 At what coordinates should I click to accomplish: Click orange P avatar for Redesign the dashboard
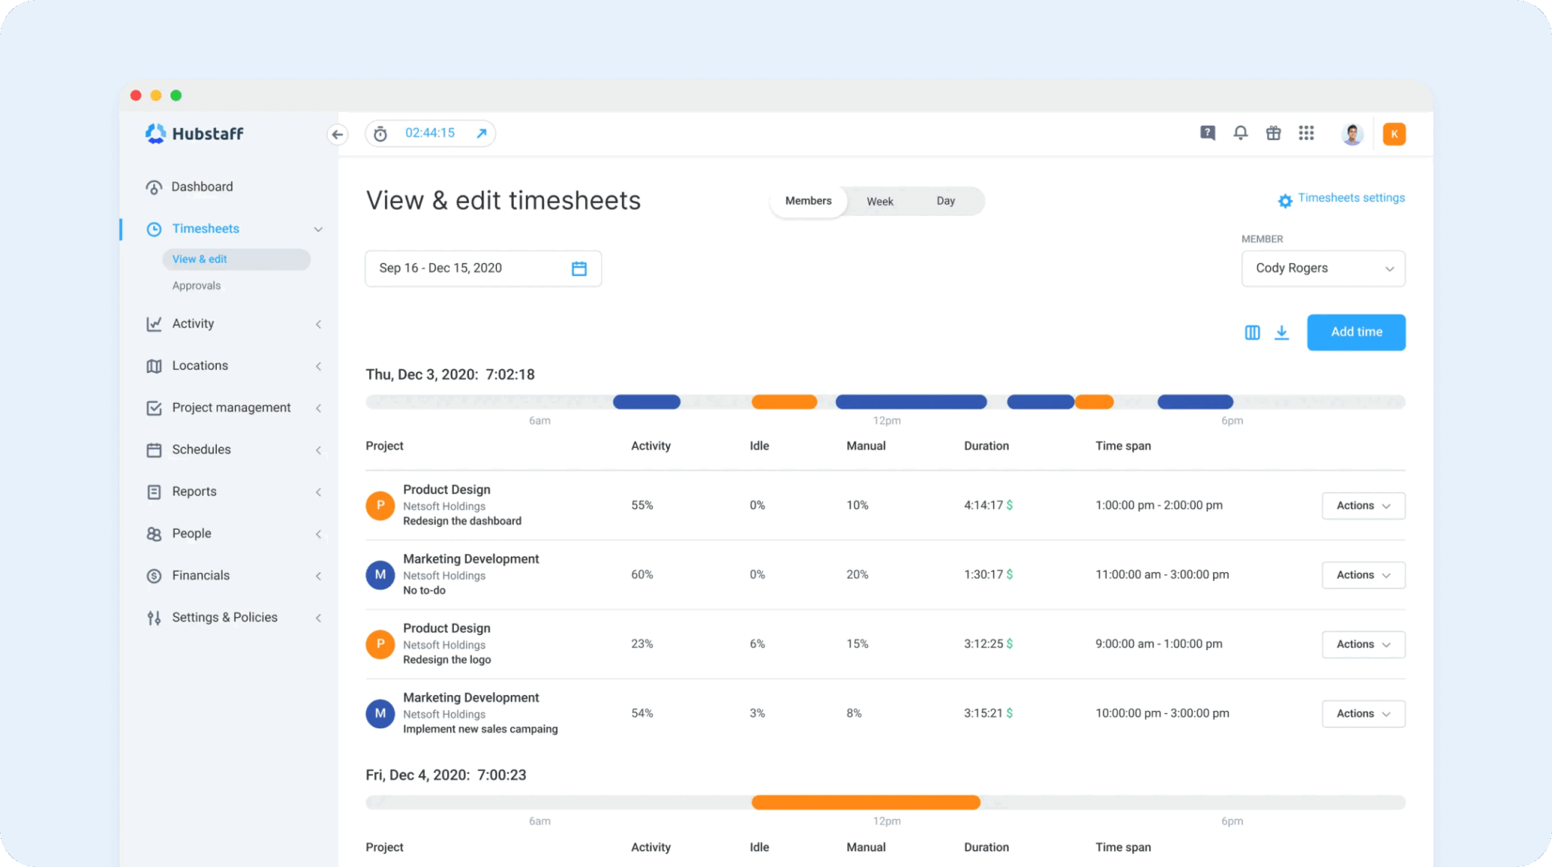pyautogui.click(x=380, y=505)
